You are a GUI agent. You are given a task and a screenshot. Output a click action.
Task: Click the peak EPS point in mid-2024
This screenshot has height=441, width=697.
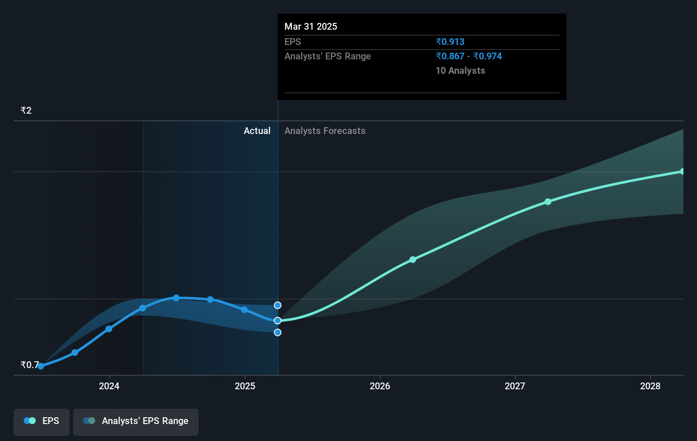(176, 298)
